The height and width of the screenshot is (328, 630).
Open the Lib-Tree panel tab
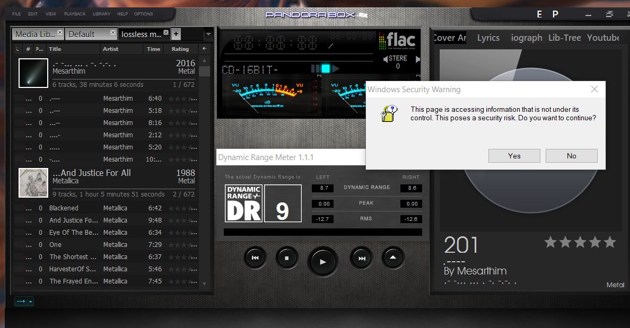tap(565, 38)
